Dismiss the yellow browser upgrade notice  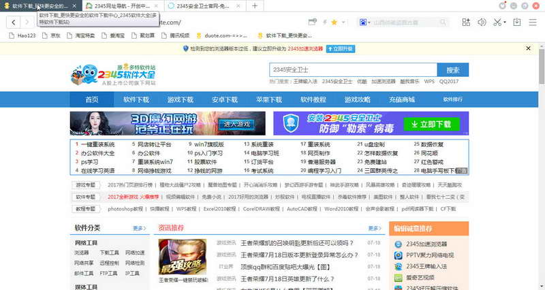(529, 48)
